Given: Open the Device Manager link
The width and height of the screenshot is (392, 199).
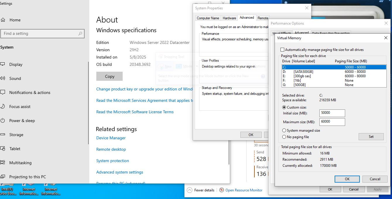Looking at the screenshot, I should click(x=111, y=138).
